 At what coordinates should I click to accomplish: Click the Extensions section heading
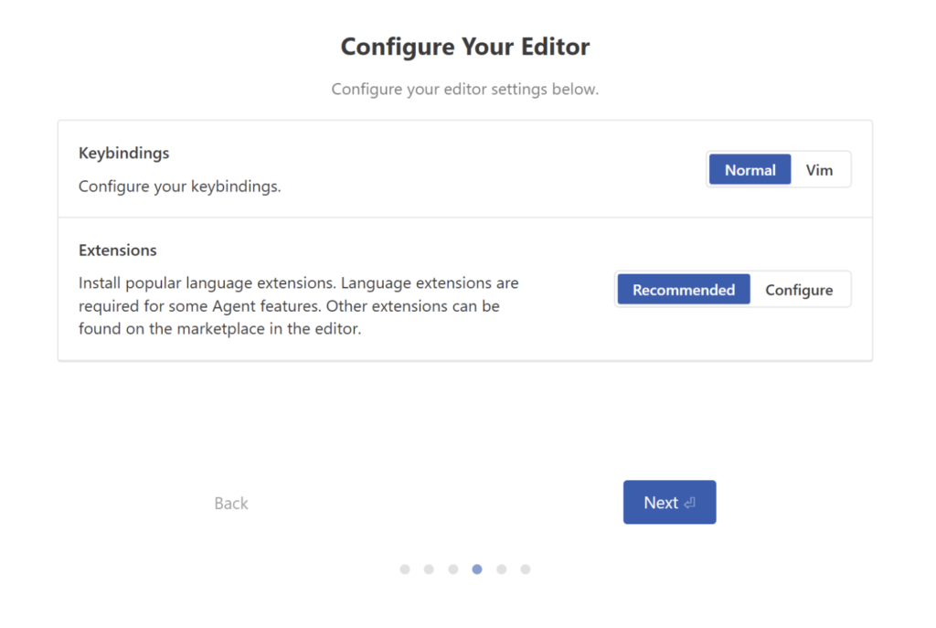click(x=118, y=250)
